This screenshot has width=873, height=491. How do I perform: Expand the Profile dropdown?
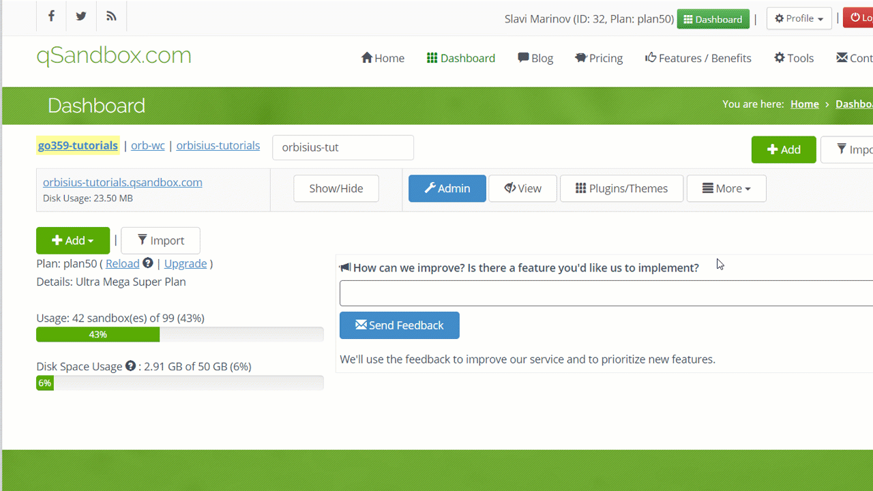tap(799, 18)
